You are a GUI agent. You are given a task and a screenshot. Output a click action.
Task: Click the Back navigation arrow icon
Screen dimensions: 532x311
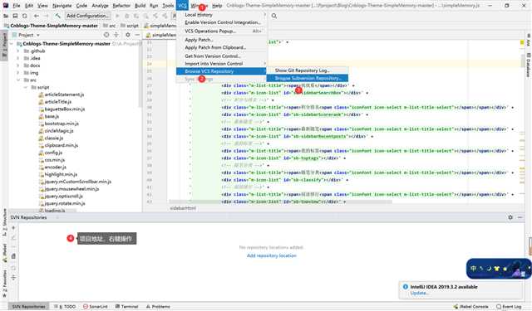[x=37, y=16]
